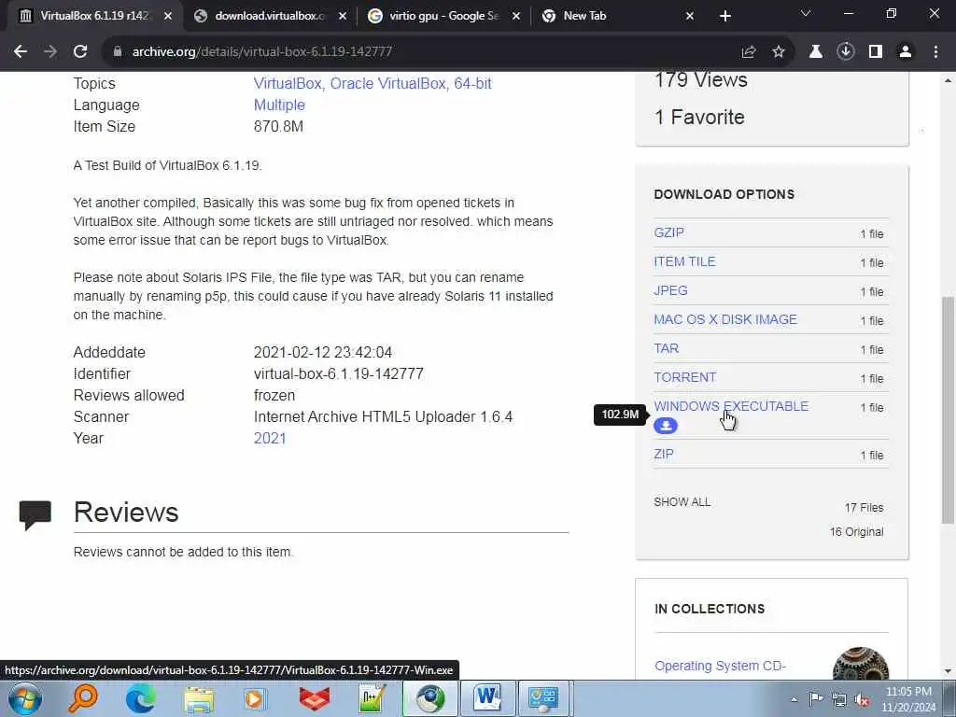956x717 pixels.
Task: Click the network tray icon
Action: point(839,700)
